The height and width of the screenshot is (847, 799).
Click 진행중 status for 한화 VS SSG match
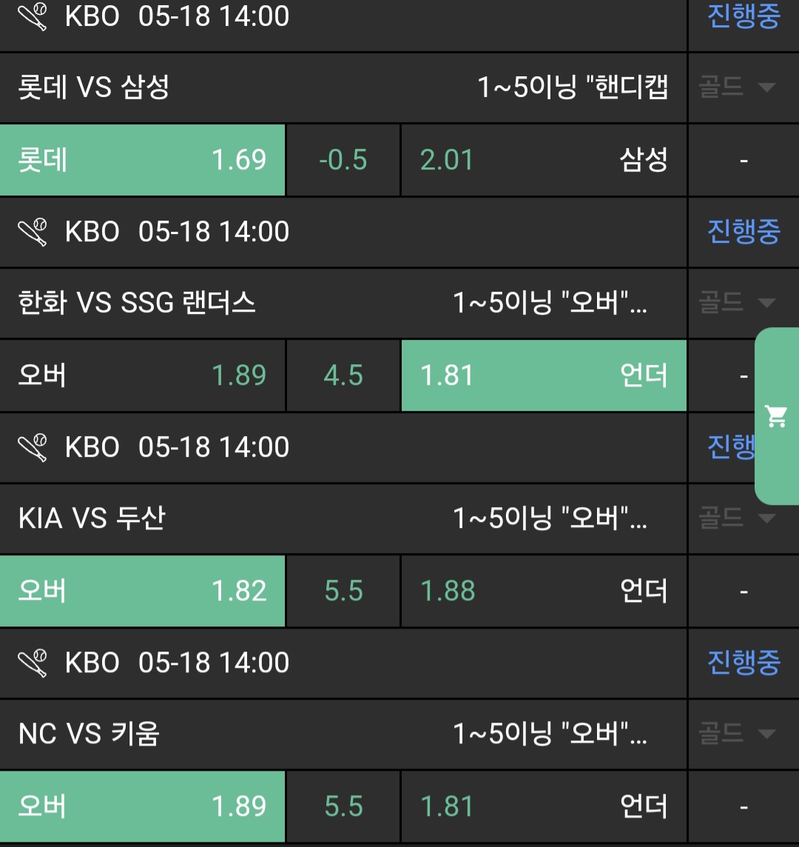pos(743,232)
